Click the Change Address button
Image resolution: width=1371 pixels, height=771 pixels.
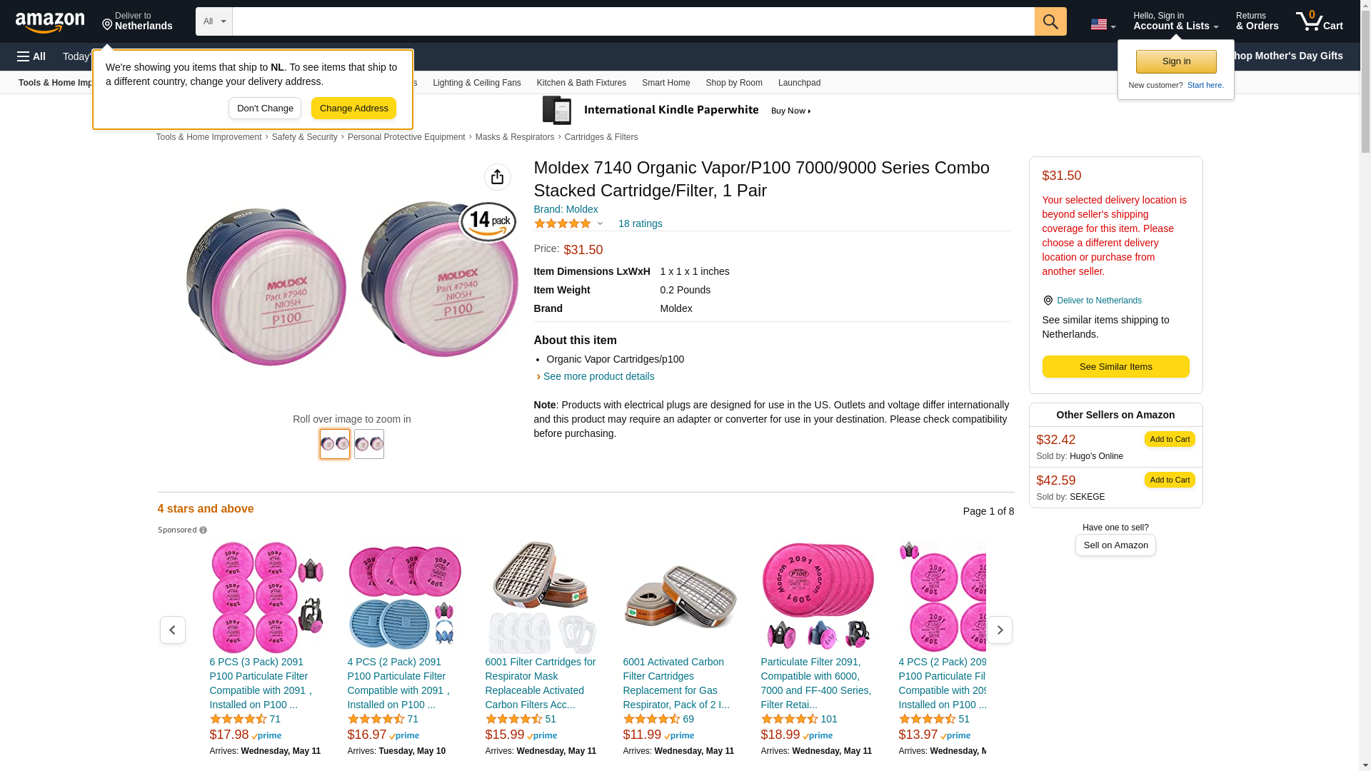pos(353,109)
